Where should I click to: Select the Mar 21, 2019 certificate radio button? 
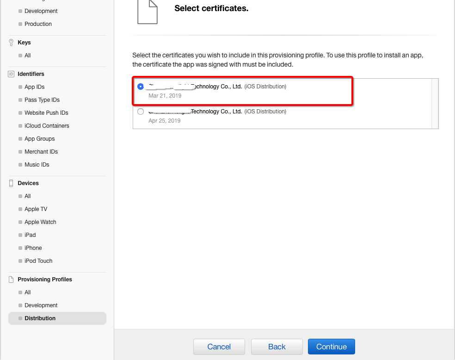point(141,87)
